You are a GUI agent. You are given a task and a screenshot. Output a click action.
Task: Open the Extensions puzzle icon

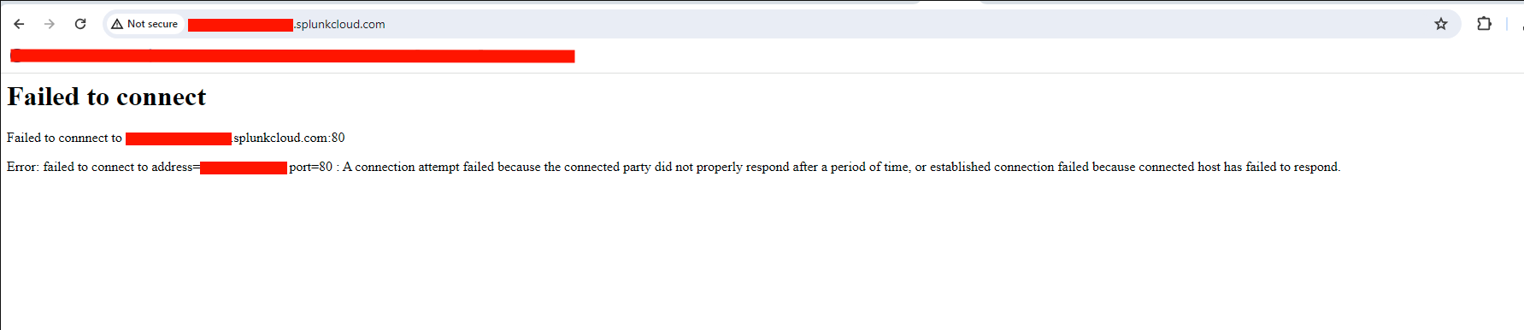point(1484,24)
